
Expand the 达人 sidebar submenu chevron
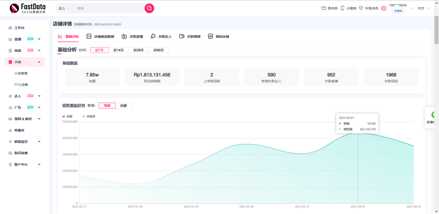tap(39, 96)
